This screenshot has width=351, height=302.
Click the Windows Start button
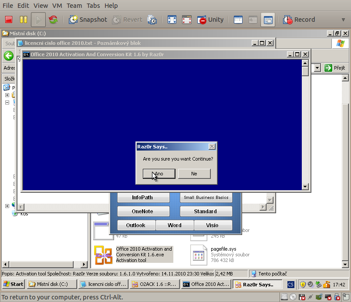click(x=13, y=284)
